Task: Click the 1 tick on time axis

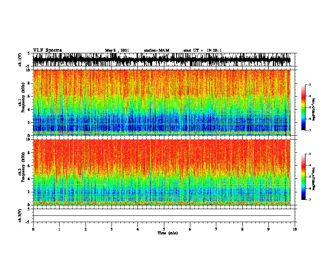Action: point(60,229)
